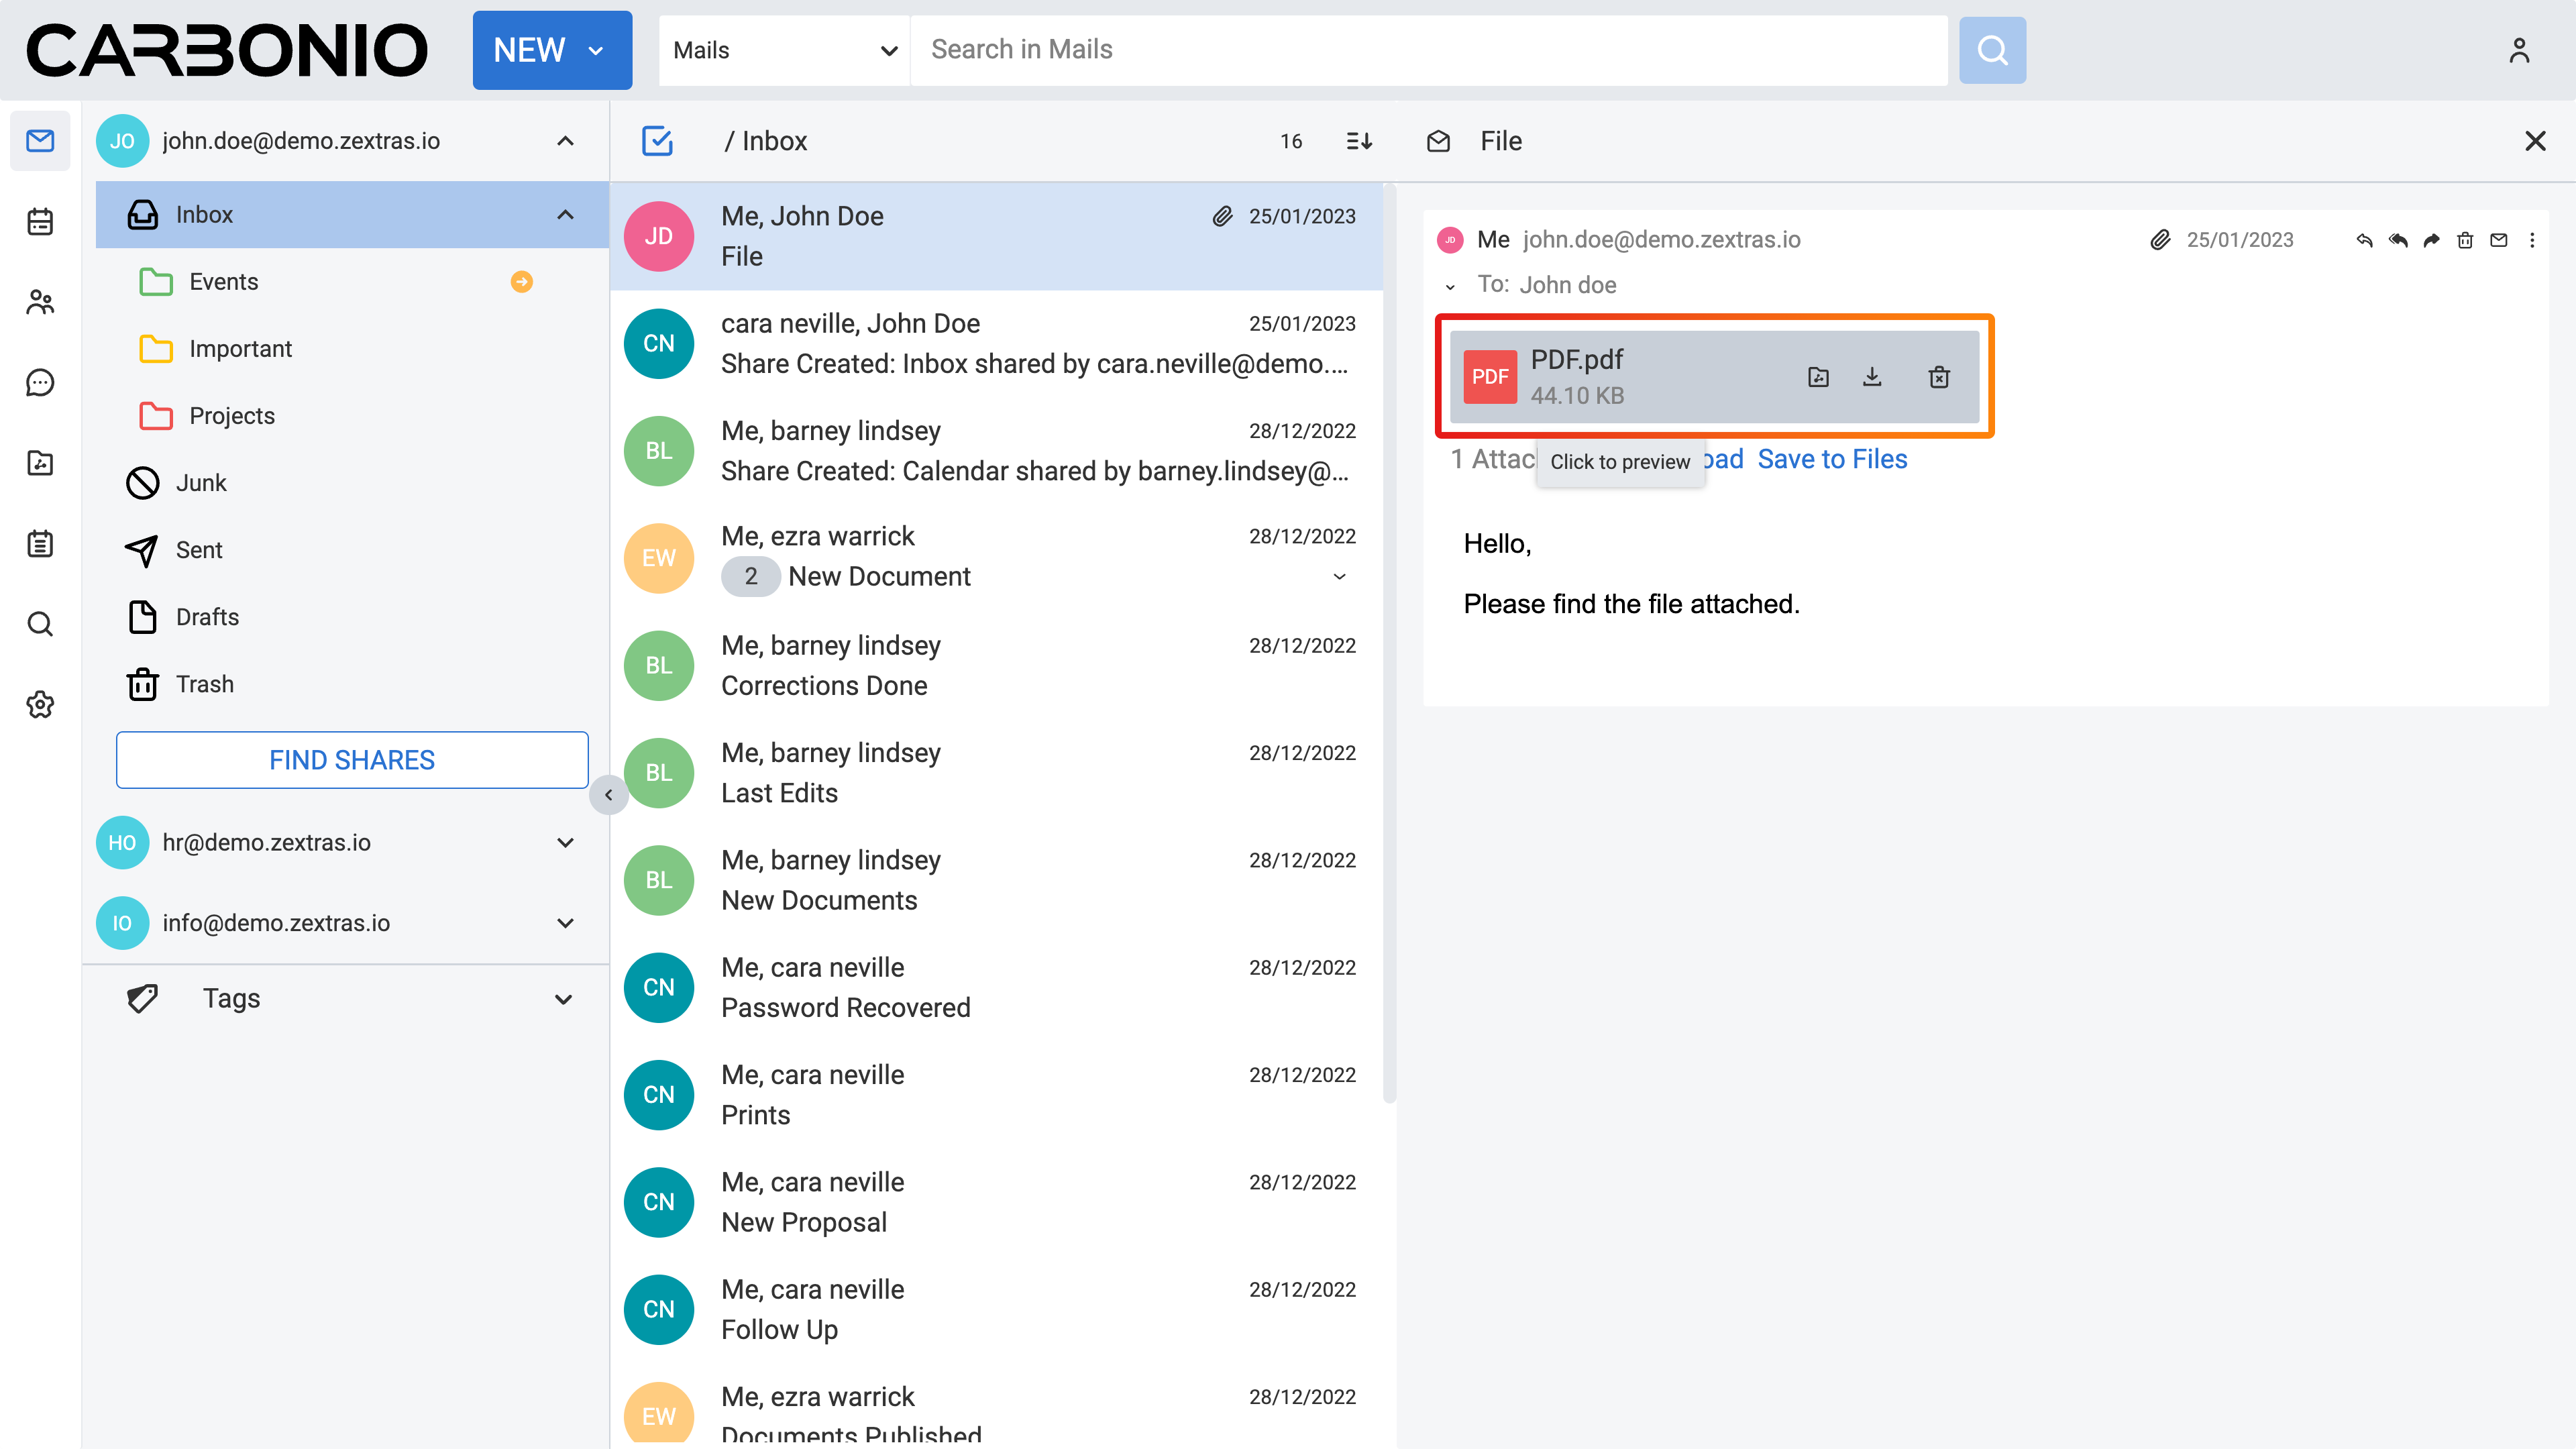Click the Save to Files link

(x=1832, y=459)
